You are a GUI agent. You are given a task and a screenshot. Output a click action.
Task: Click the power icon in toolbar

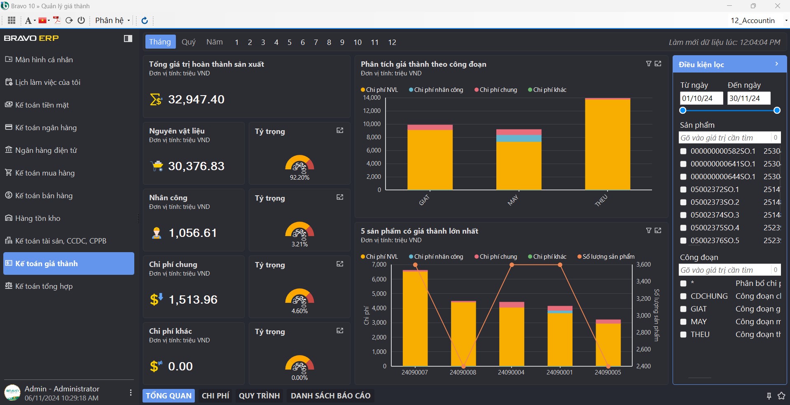81,20
